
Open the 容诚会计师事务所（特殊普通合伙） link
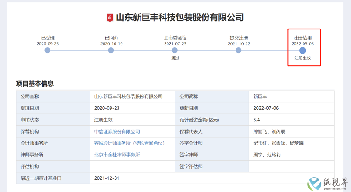(129, 143)
